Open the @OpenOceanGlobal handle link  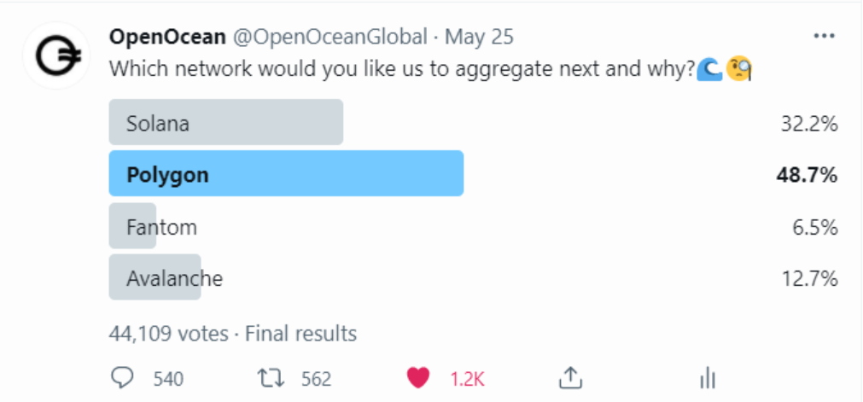pos(330,37)
